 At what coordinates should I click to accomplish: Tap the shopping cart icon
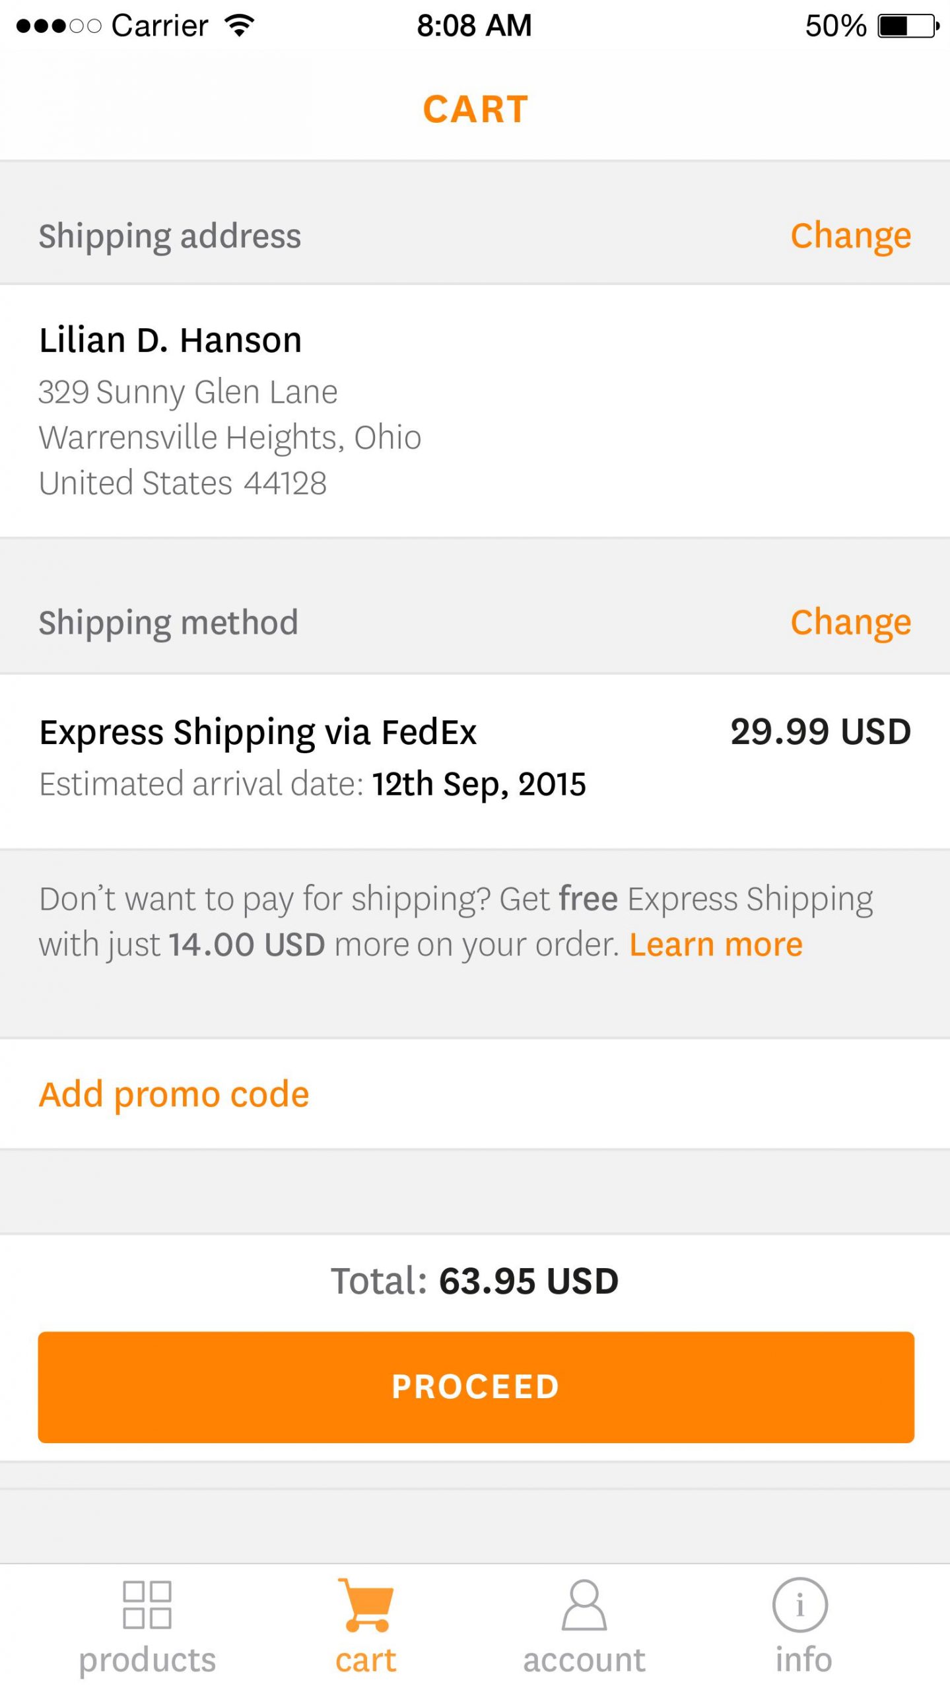(x=365, y=1604)
